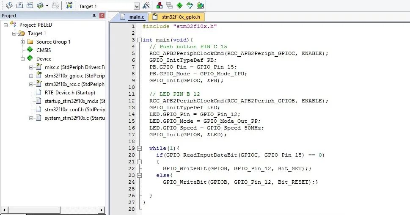410x215 pixels.
Task: Click the greyed Stop Build icon
Action: coord(55,5)
